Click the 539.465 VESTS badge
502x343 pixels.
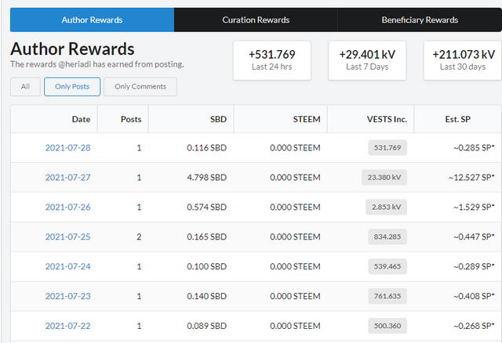tap(387, 266)
